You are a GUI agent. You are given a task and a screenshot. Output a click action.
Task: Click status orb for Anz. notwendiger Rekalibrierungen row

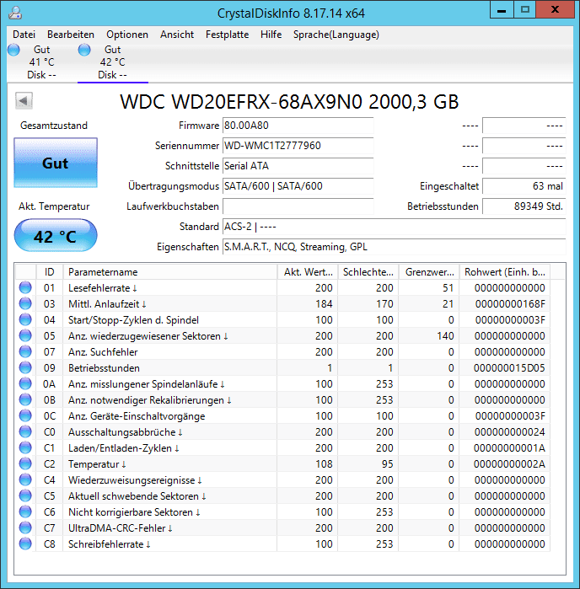point(25,399)
